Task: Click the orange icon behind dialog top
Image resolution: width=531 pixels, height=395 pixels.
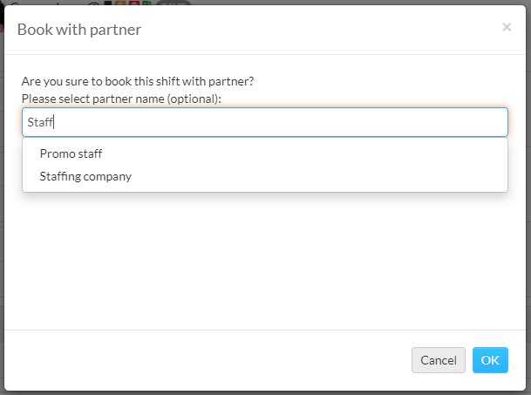Action: (x=119, y=3)
